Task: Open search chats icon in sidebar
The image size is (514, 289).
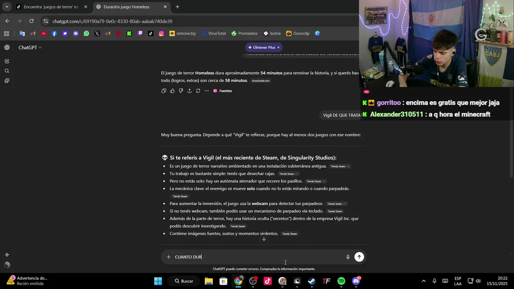Action: point(7,71)
